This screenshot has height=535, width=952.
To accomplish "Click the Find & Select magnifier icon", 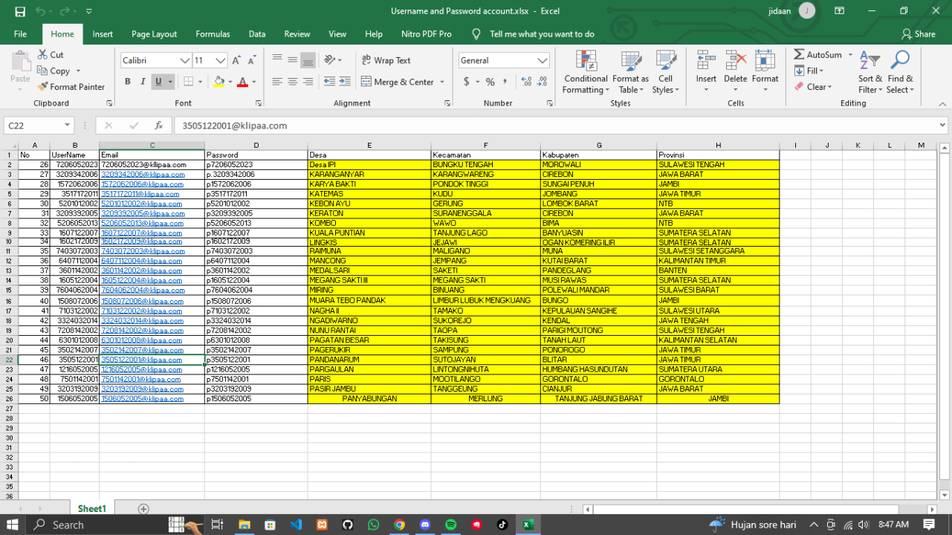I will click(900, 61).
